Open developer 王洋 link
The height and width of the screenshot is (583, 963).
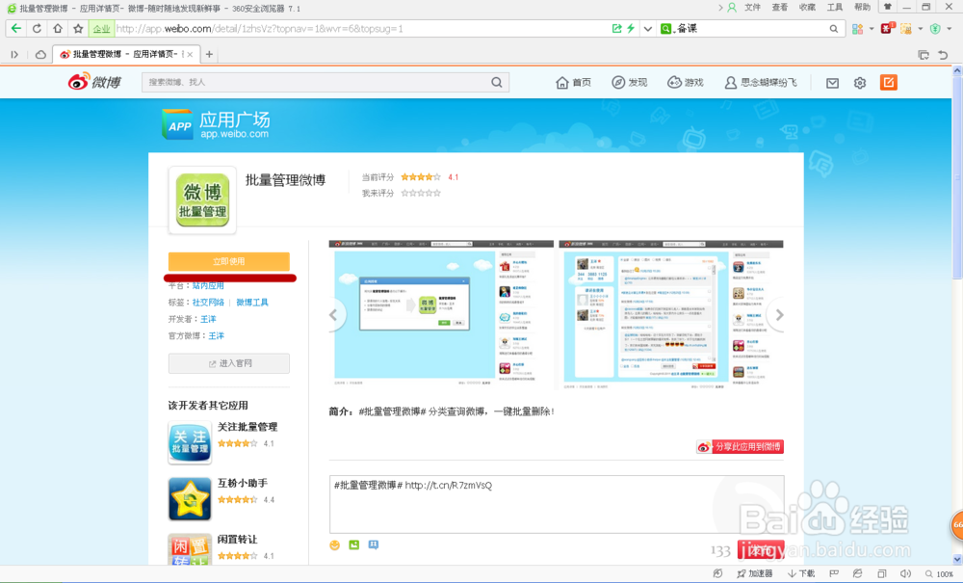click(x=208, y=319)
